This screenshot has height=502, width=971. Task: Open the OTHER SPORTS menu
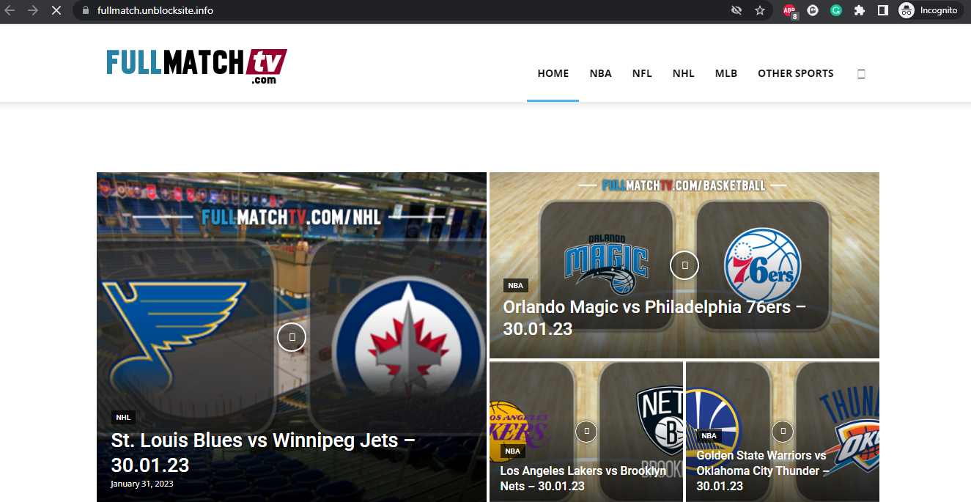[x=796, y=73]
